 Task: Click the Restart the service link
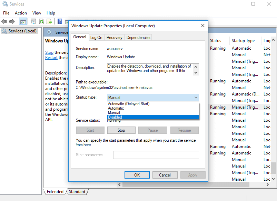click(x=51, y=58)
